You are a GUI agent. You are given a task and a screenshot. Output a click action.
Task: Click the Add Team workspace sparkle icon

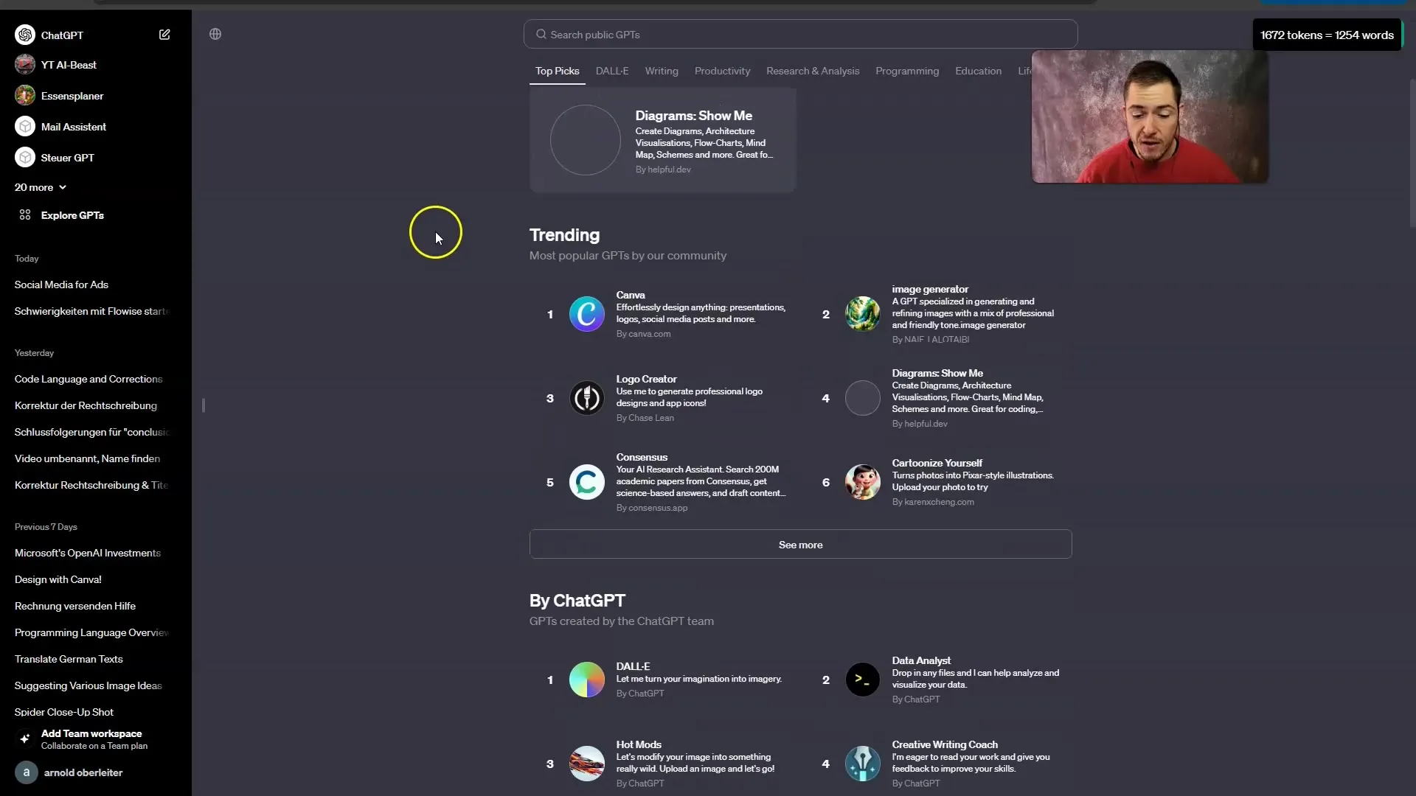coord(25,739)
